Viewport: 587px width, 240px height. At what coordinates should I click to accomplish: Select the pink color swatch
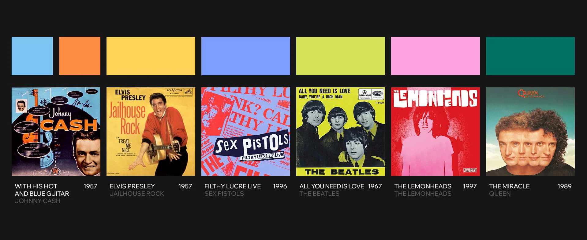436,56
